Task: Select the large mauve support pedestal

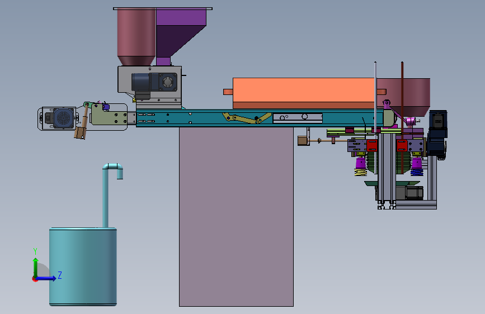Action: [236, 217]
